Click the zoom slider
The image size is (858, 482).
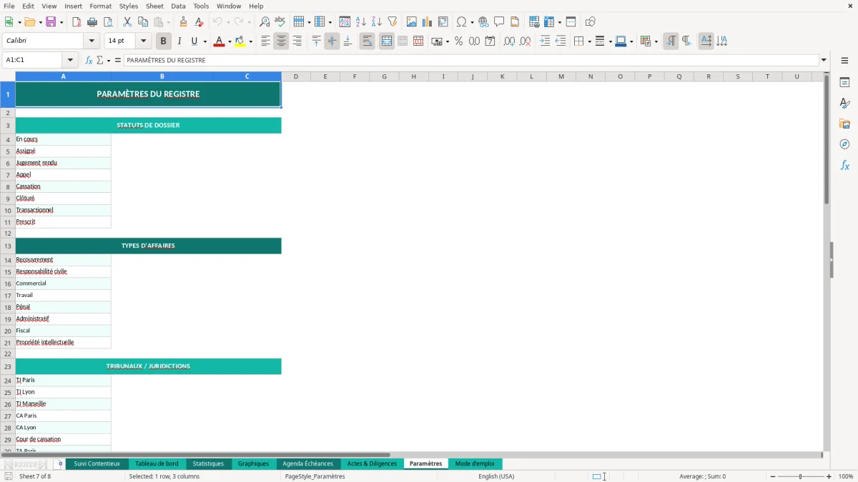click(801, 476)
